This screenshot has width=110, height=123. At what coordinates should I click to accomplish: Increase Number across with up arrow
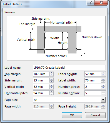coord(103,86)
